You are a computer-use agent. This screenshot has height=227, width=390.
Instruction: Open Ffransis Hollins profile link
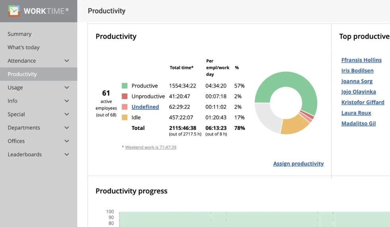361,60
